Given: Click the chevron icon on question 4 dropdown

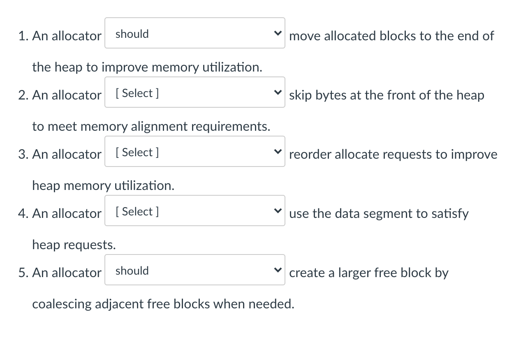Looking at the screenshot, I should (x=278, y=211).
